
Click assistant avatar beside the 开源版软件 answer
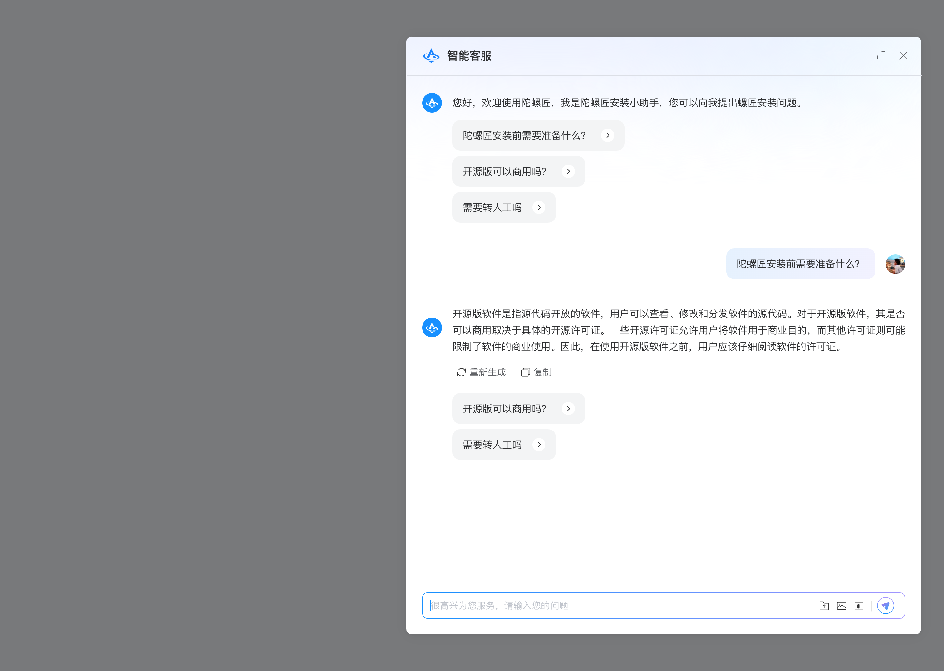coord(432,328)
